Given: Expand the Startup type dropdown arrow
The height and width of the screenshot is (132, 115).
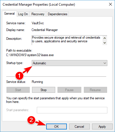Looking at the screenshot, I should [x=105, y=63].
